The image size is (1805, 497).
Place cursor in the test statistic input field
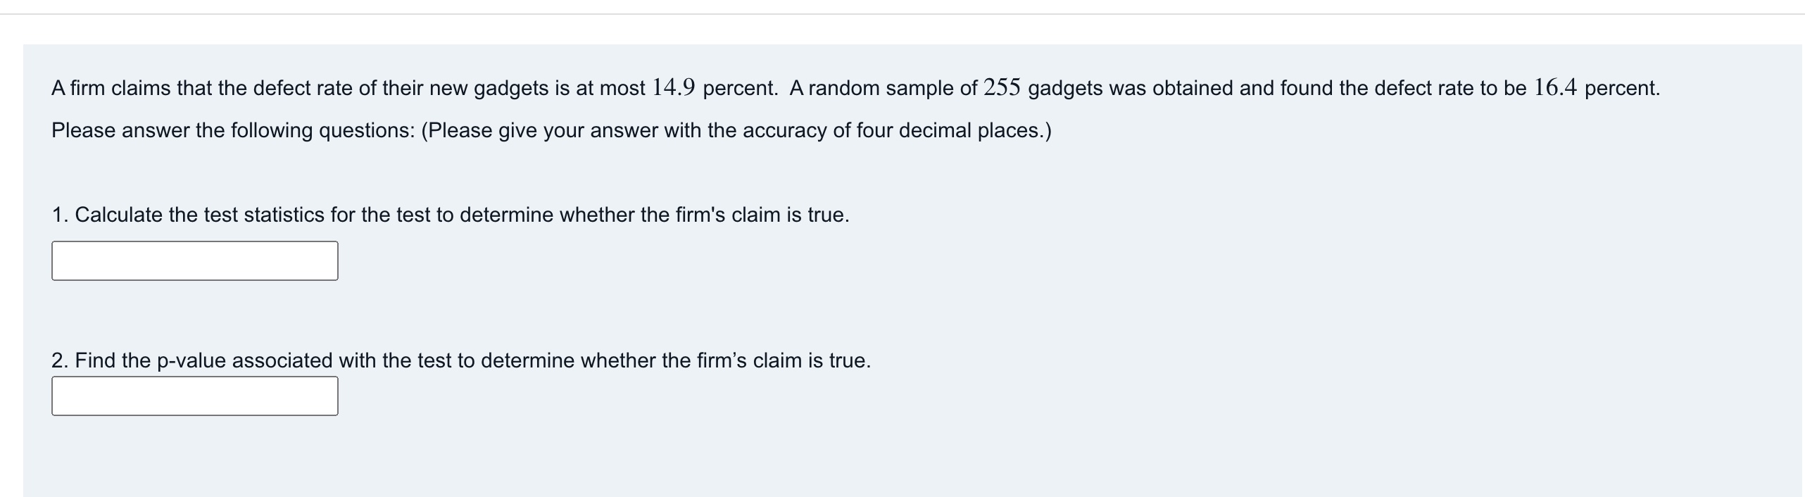coord(194,260)
